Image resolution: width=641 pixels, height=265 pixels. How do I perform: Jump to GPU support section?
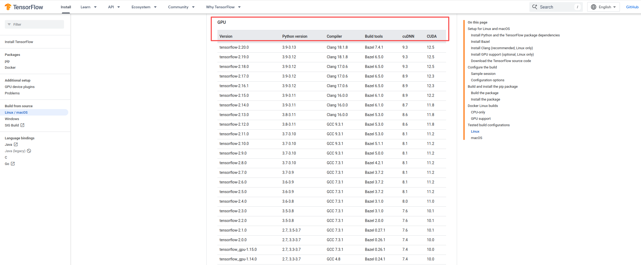point(481,118)
